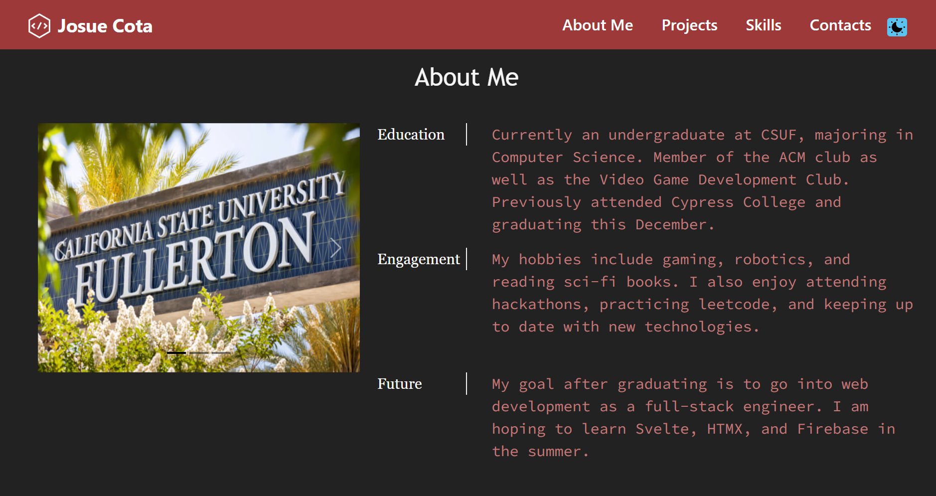The width and height of the screenshot is (936, 496).
Task: Toggle the dark mode moon icon
Action: (x=897, y=27)
